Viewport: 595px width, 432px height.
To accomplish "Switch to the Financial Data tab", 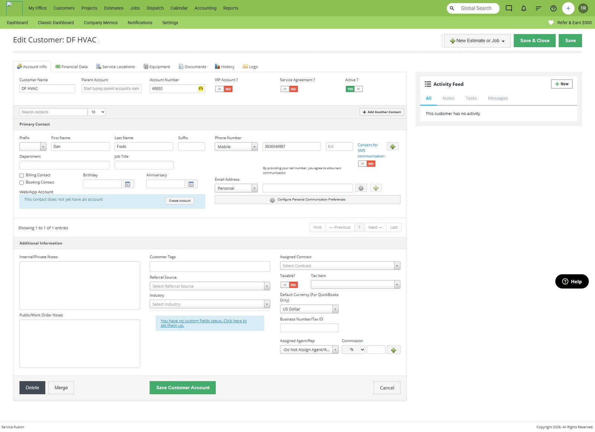I will coord(71,67).
